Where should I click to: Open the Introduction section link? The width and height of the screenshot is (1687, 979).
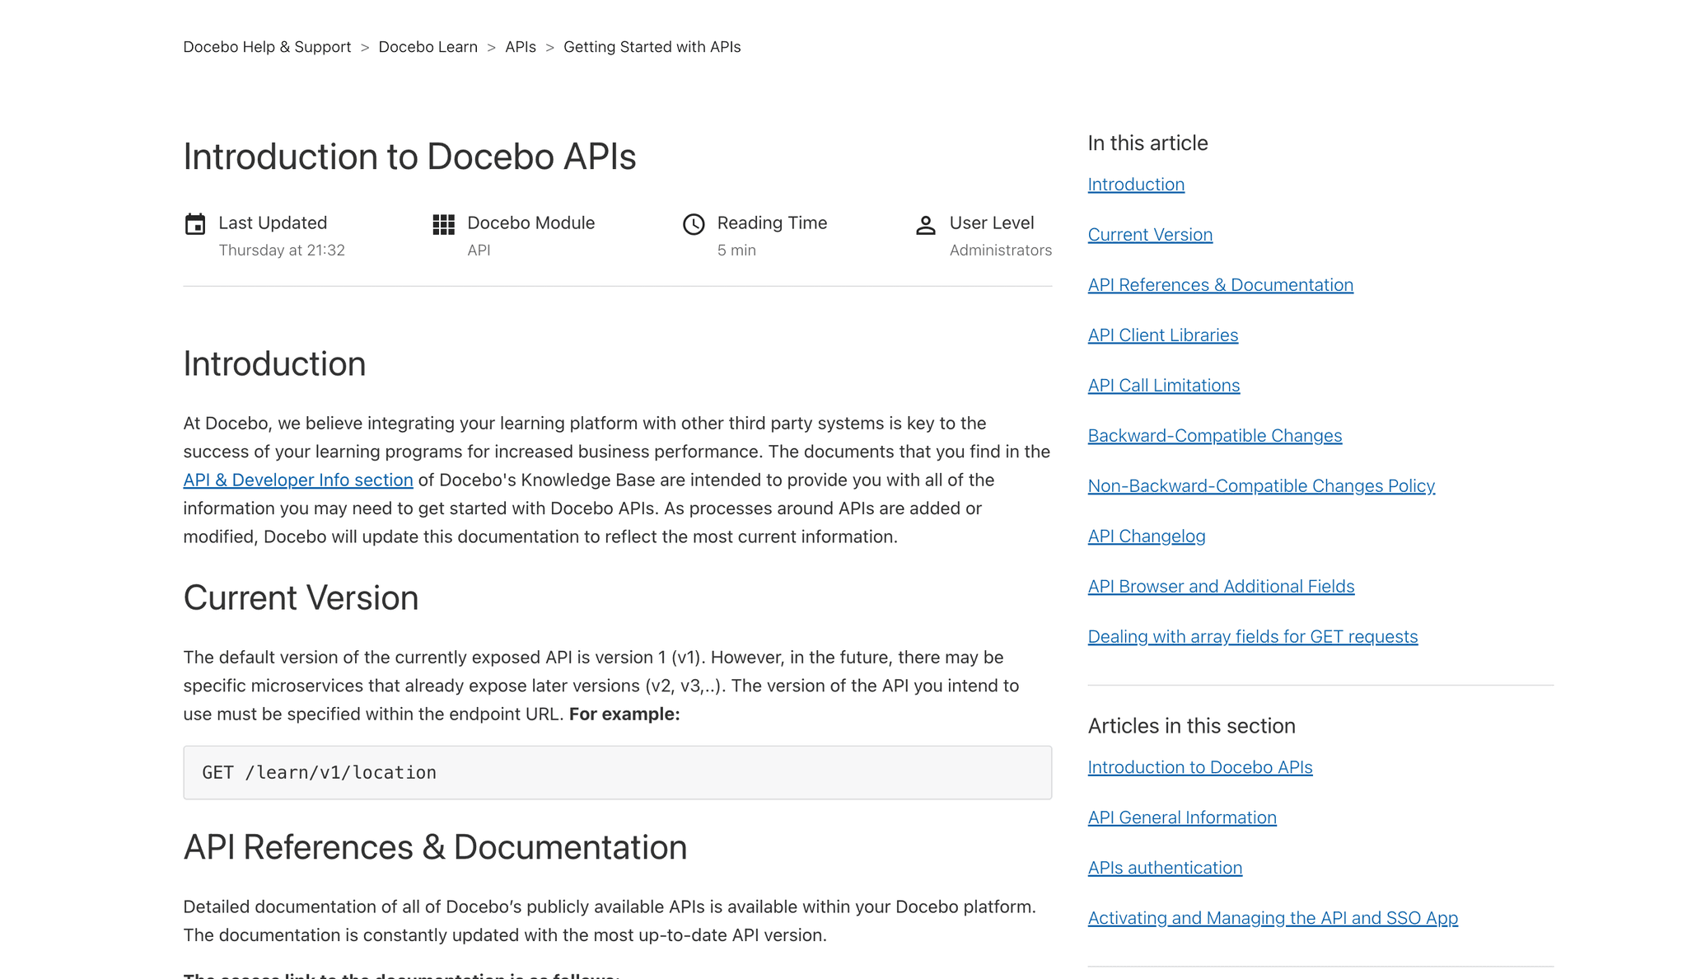coord(1136,184)
